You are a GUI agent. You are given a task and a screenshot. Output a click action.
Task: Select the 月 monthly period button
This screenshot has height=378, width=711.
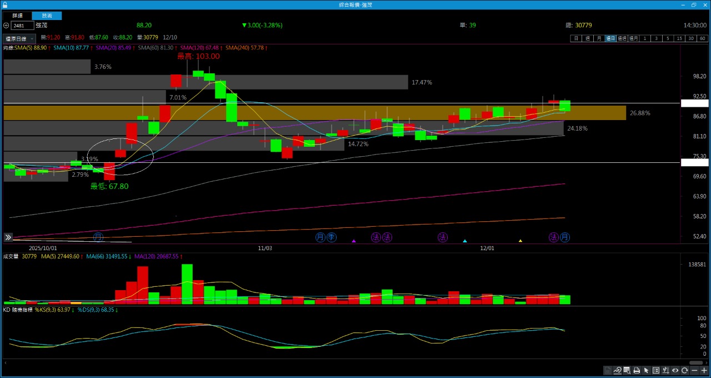click(599, 38)
